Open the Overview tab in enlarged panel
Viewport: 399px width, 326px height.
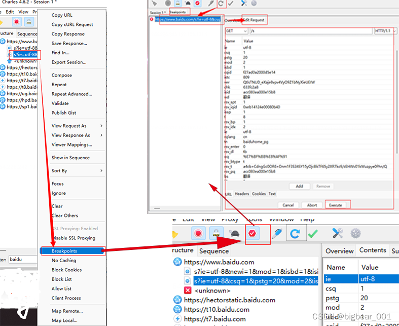click(x=340, y=251)
